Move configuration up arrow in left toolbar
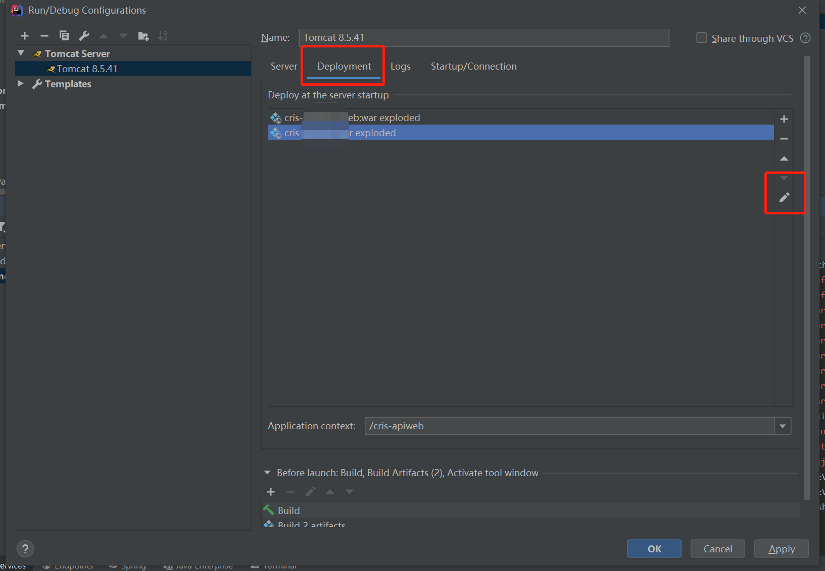Image resolution: width=825 pixels, height=571 pixels. (104, 36)
